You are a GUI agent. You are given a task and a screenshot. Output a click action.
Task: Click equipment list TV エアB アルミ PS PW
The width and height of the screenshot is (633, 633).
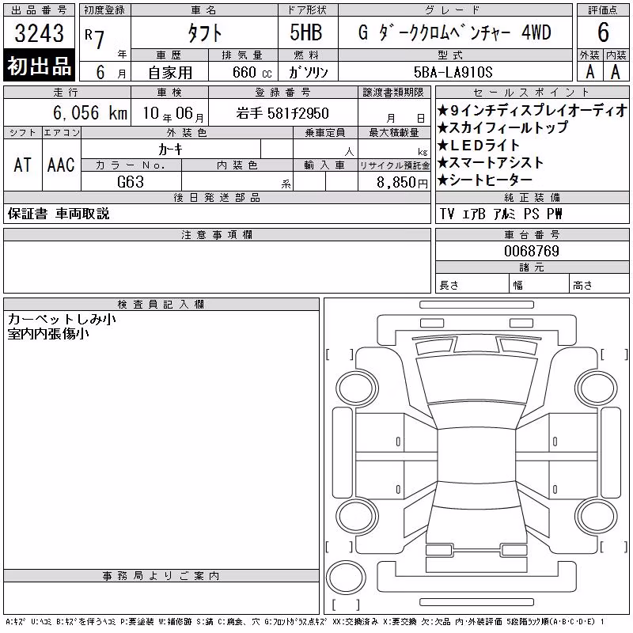coord(501,214)
